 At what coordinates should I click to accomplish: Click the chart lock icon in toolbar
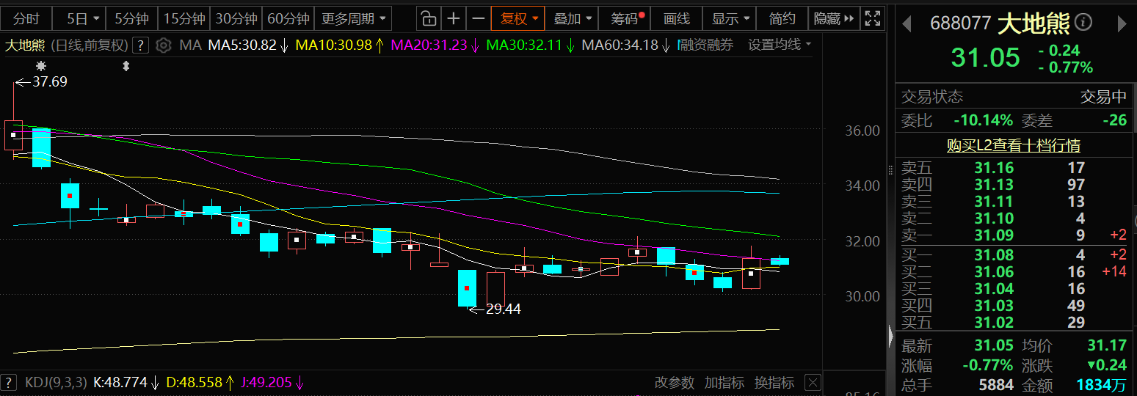point(429,18)
